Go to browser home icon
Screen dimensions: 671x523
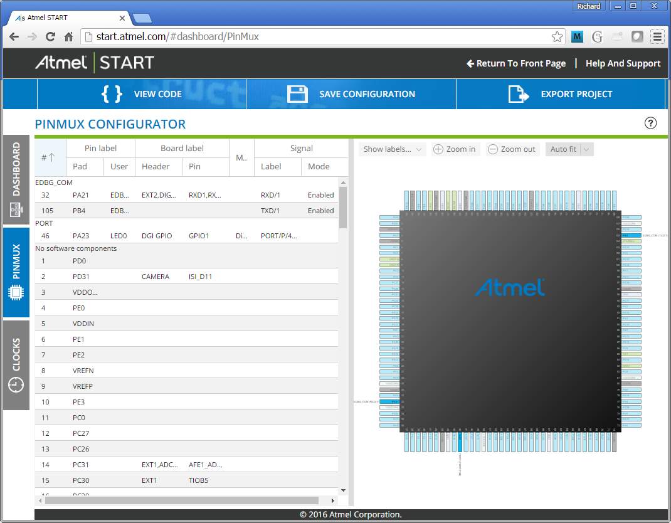point(68,37)
